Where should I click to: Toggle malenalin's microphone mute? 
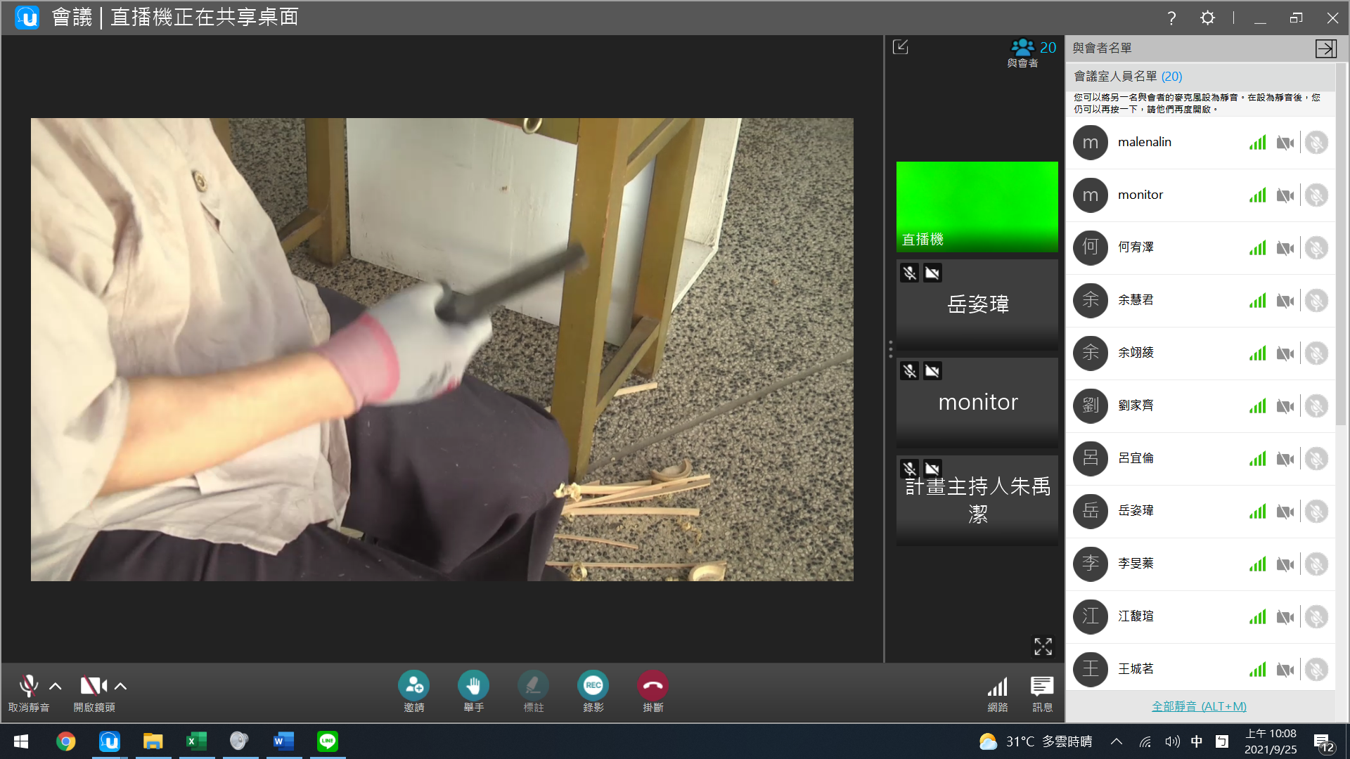1316,143
